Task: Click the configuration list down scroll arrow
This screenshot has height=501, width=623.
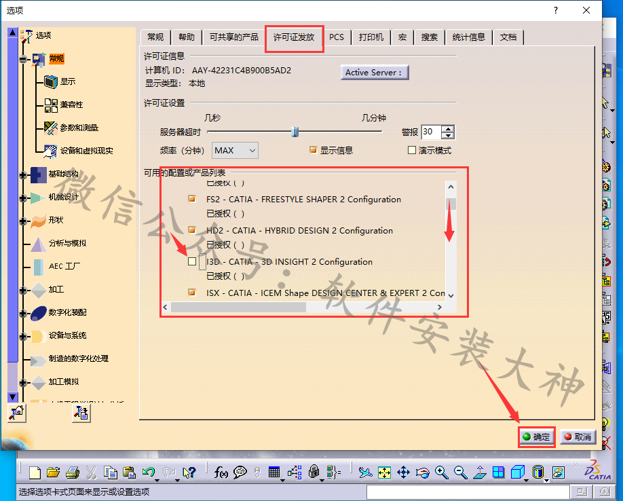Action: [x=451, y=295]
